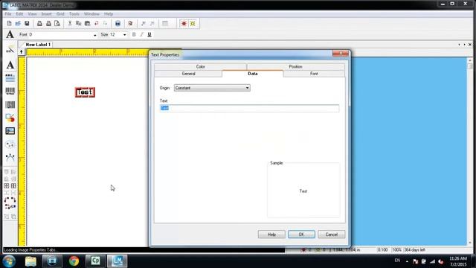Screen dimensions: 476x268
Task: Toggle Italic formatting button
Action: pos(141,35)
